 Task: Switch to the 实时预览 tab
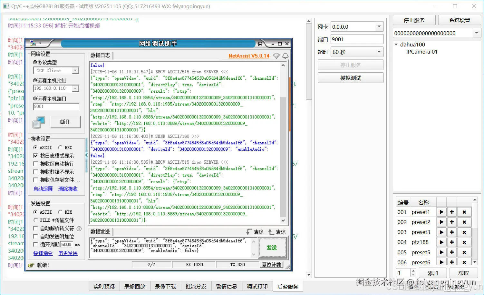[x=104, y=286]
